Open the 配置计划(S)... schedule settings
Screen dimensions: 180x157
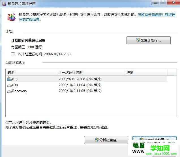149,40
